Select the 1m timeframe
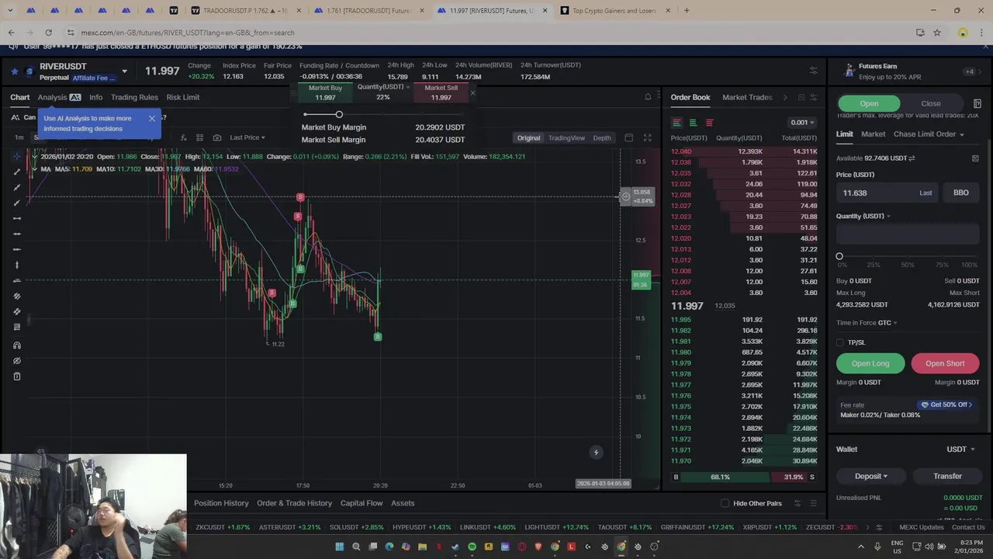Viewport: 993px width, 559px height. pos(19,137)
